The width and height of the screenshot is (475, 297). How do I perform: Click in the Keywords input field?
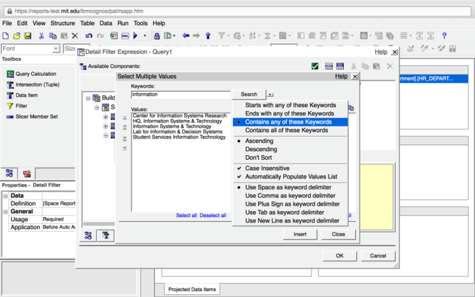coord(180,94)
